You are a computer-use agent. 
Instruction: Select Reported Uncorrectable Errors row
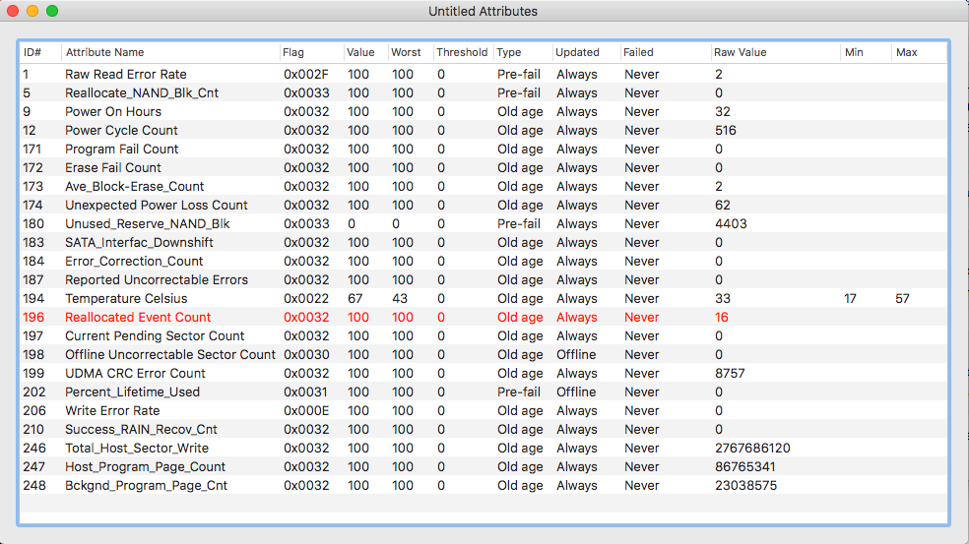[484, 279]
